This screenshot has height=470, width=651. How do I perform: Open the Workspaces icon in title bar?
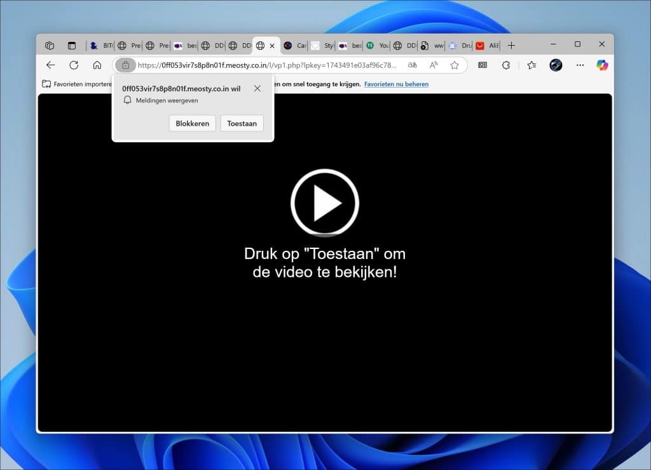click(x=50, y=46)
